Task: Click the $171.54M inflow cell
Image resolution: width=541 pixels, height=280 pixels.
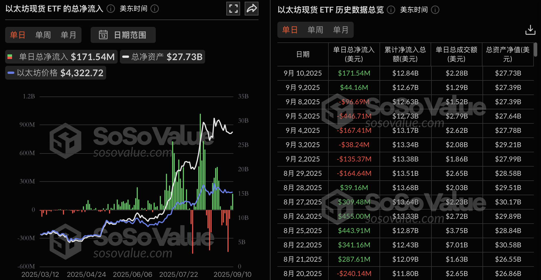Action: click(354, 73)
